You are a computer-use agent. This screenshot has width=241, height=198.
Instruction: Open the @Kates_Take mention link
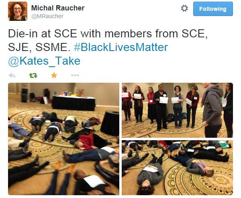(x=44, y=61)
